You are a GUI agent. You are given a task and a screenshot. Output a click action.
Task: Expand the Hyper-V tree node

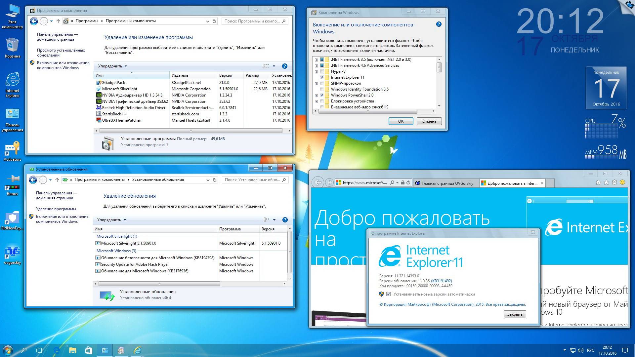[316, 72]
